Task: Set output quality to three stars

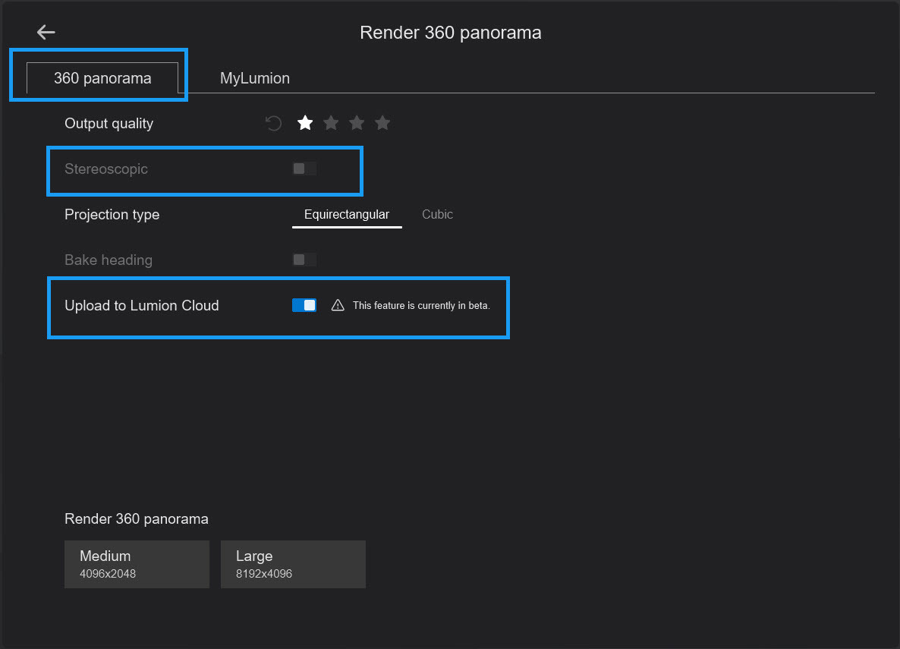Action: pyautogui.click(x=357, y=123)
